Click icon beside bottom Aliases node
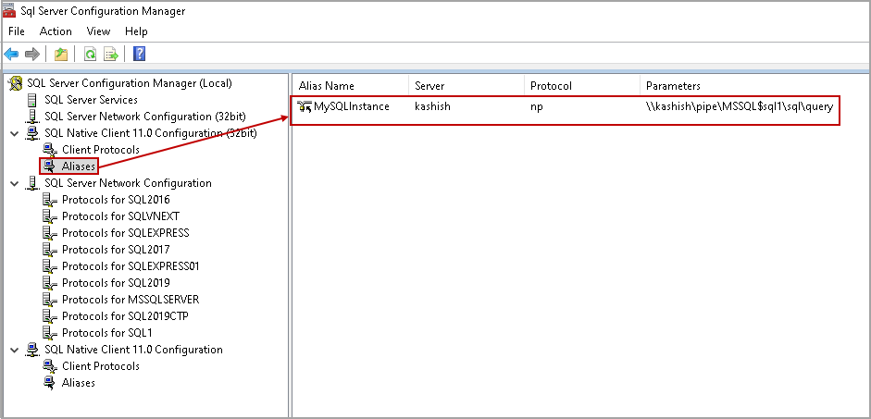Image resolution: width=871 pixels, height=419 pixels. point(51,383)
